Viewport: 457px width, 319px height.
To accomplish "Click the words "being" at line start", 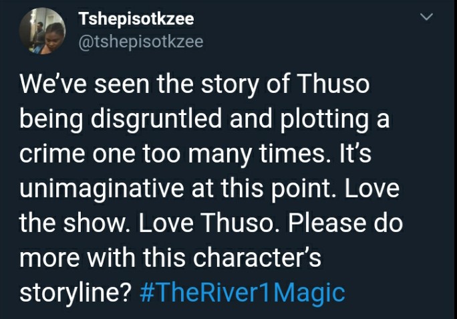I will click(51, 120).
